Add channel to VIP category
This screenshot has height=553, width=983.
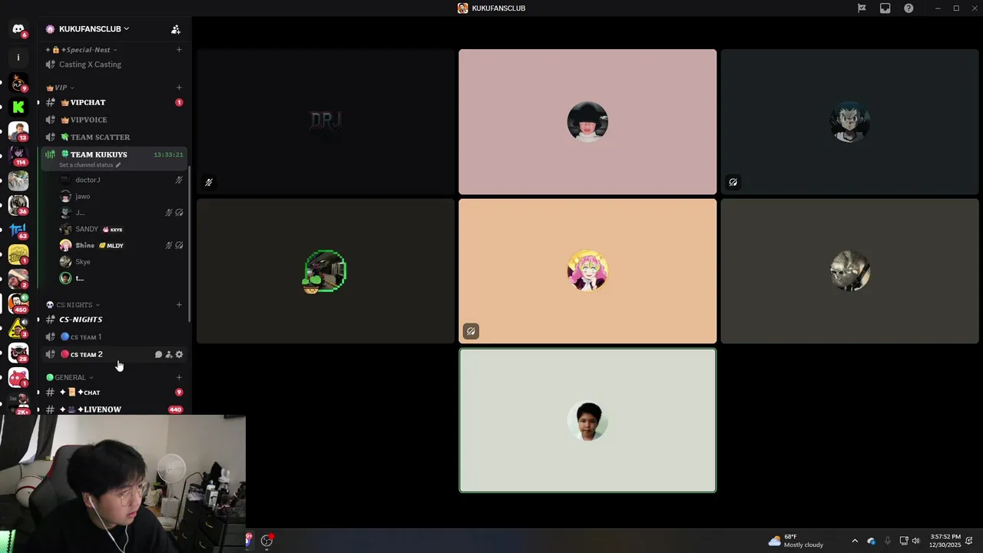tap(179, 88)
